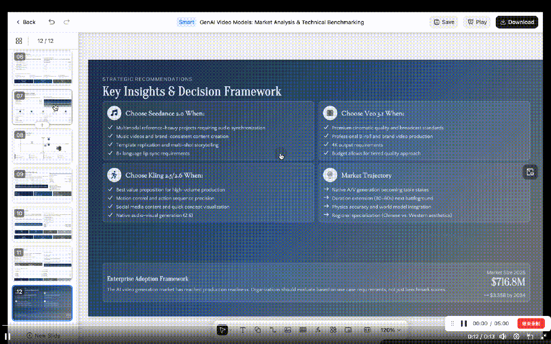The width and height of the screenshot is (551, 344).
Task: Click the film icon beside Choose Veo 3.1
Action: [330, 113]
